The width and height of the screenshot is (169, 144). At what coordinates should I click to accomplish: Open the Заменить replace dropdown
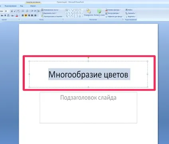click(131, 13)
